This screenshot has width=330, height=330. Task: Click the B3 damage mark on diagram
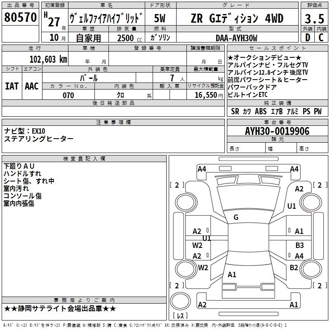[299, 245]
